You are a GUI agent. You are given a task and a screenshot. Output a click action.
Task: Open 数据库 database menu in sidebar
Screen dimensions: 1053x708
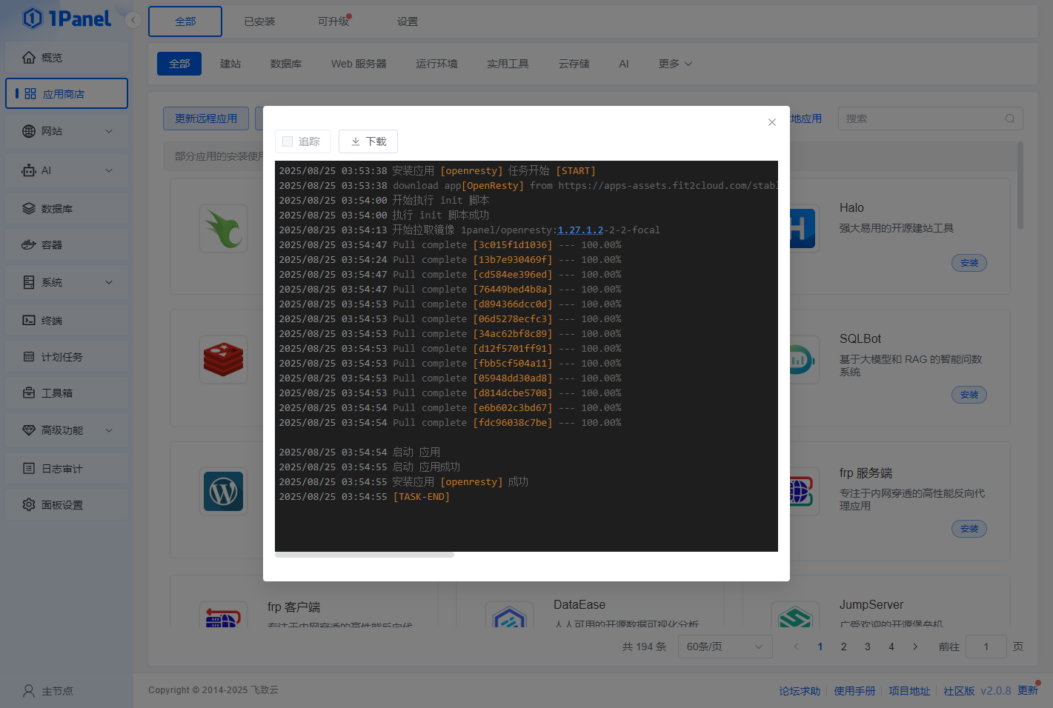[x=67, y=209]
